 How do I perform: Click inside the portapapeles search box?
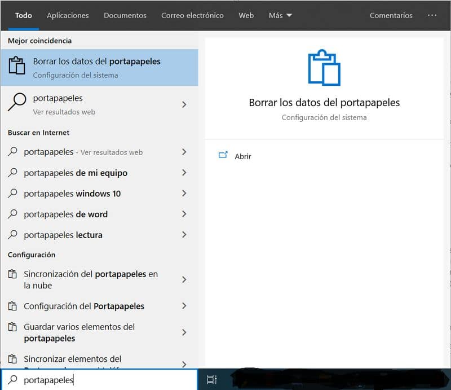click(x=100, y=380)
